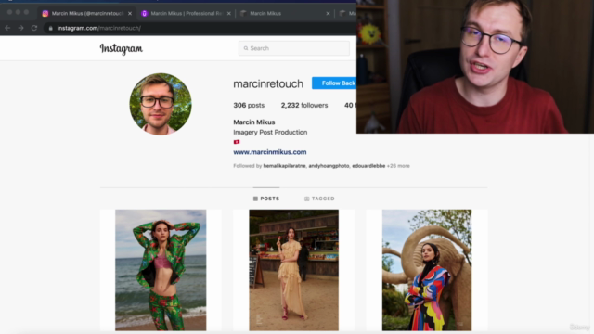594x334 pixels.
Task: Click the Imagery Post Production bio line
Action: coord(270,132)
